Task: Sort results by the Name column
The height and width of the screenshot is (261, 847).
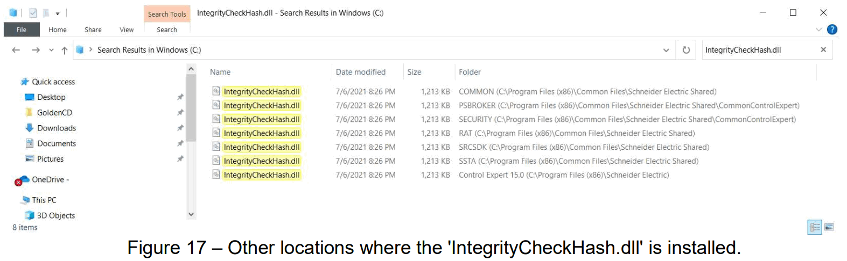Action: pyautogui.click(x=220, y=72)
